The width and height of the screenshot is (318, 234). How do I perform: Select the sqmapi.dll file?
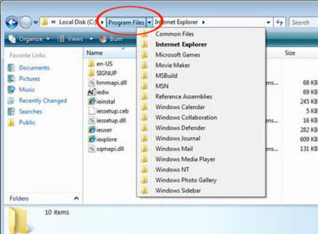(106, 149)
